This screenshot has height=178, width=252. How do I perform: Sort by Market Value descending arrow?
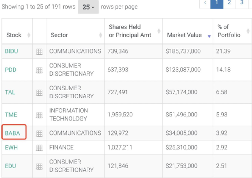(209, 37)
